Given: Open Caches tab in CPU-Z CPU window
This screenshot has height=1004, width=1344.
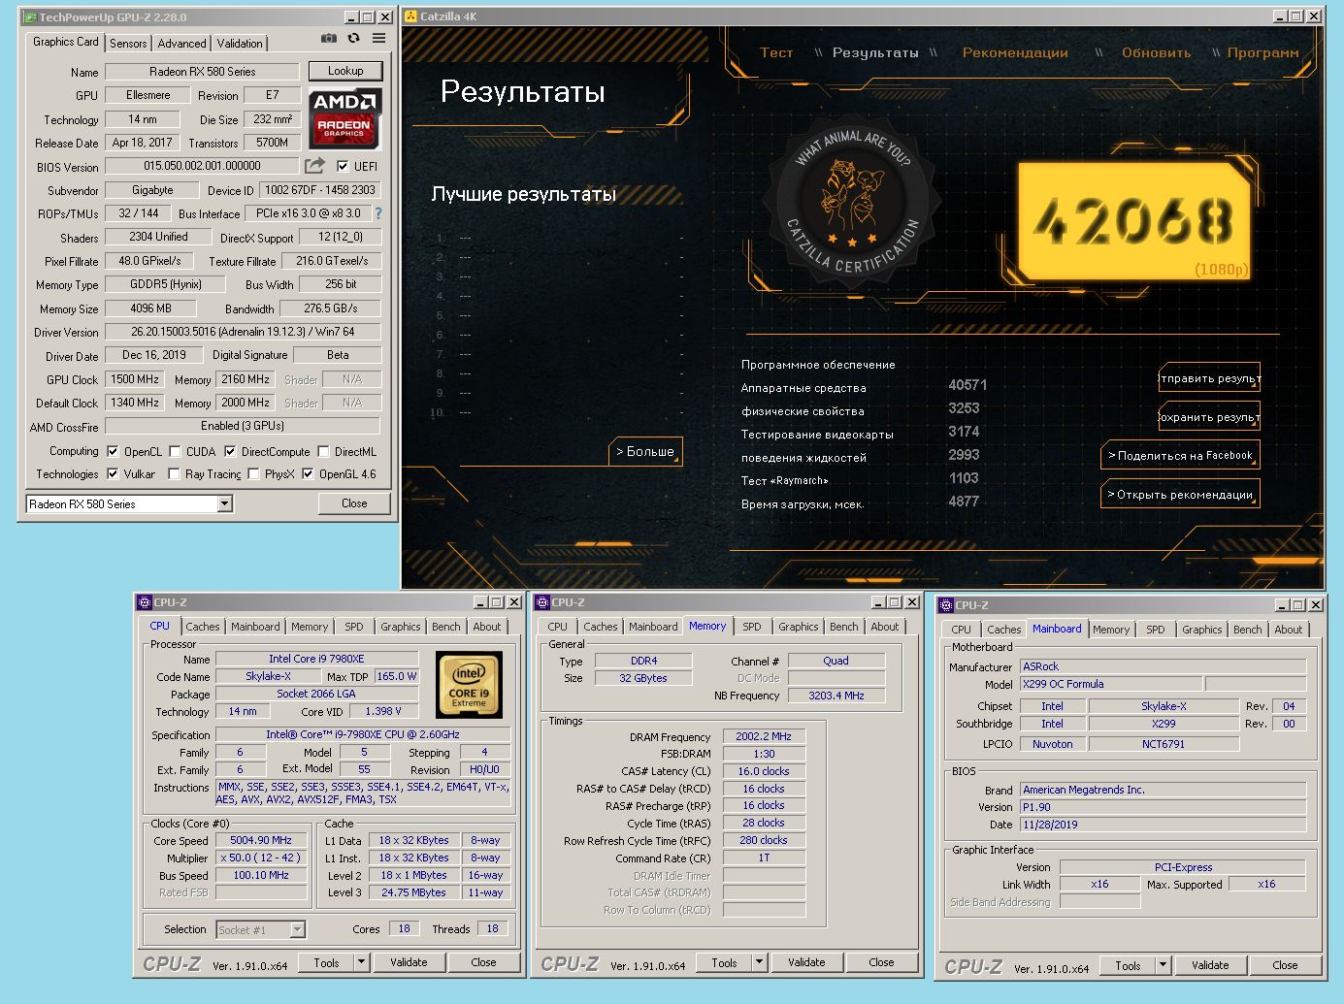Looking at the screenshot, I should pyautogui.click(x=203, y=627).
